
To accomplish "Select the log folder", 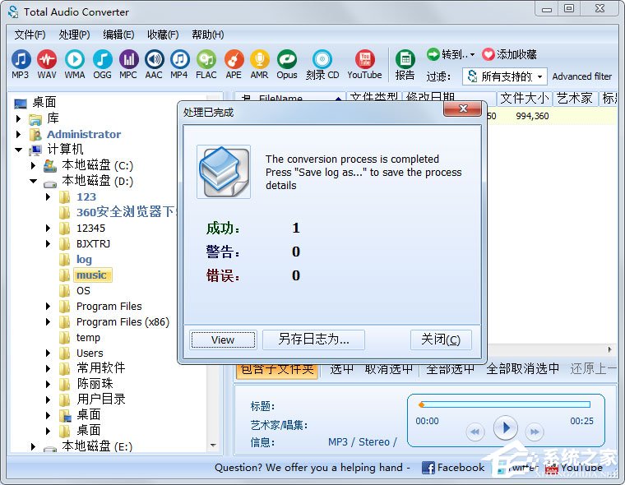I will pos(84,260).
